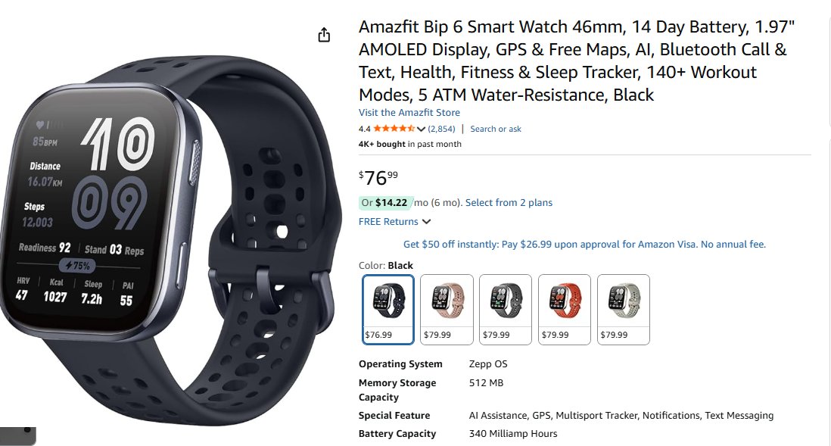Click the orange star rating icons
831x446 pixels.
pos(394,128)
